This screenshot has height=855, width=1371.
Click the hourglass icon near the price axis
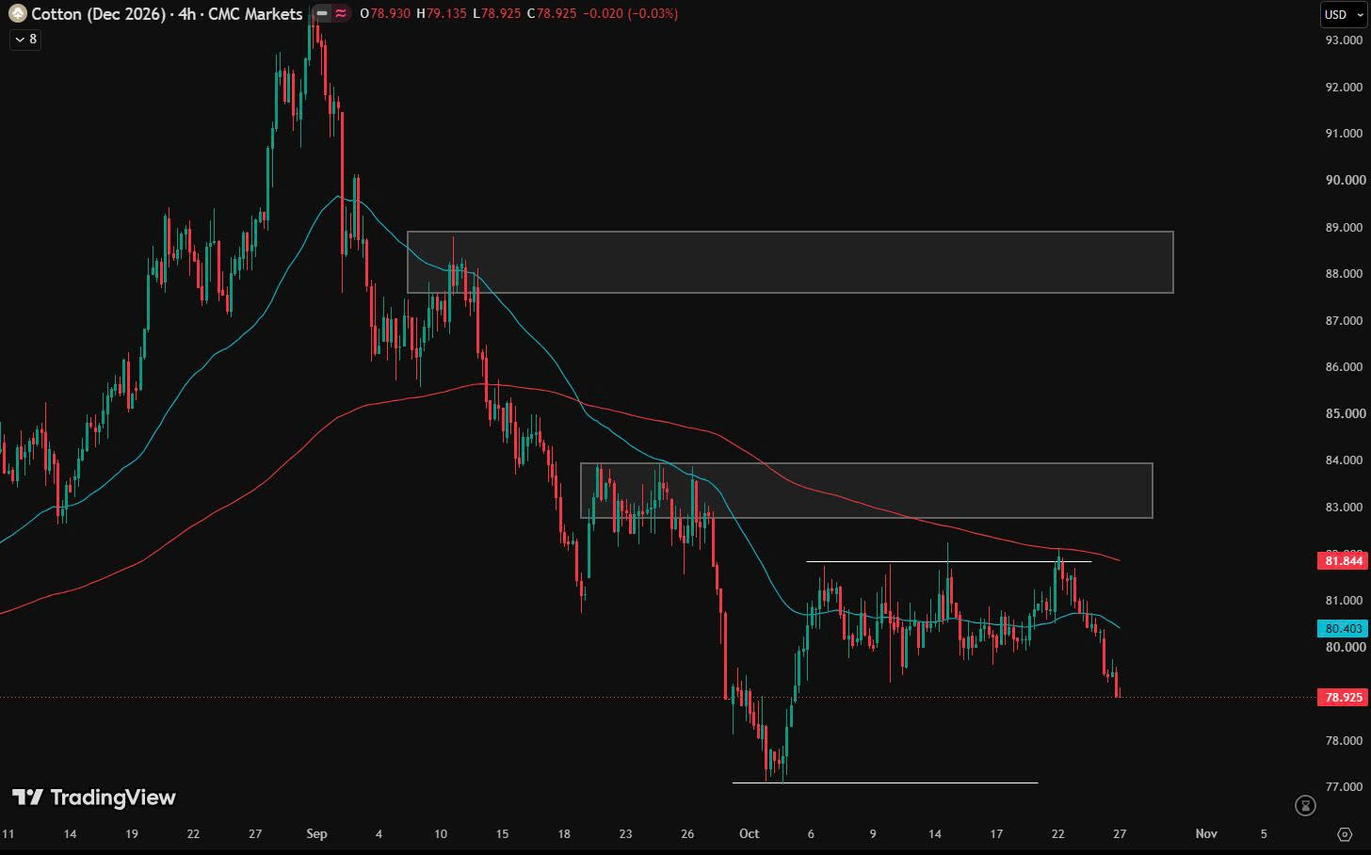(x=1305, y=805)
